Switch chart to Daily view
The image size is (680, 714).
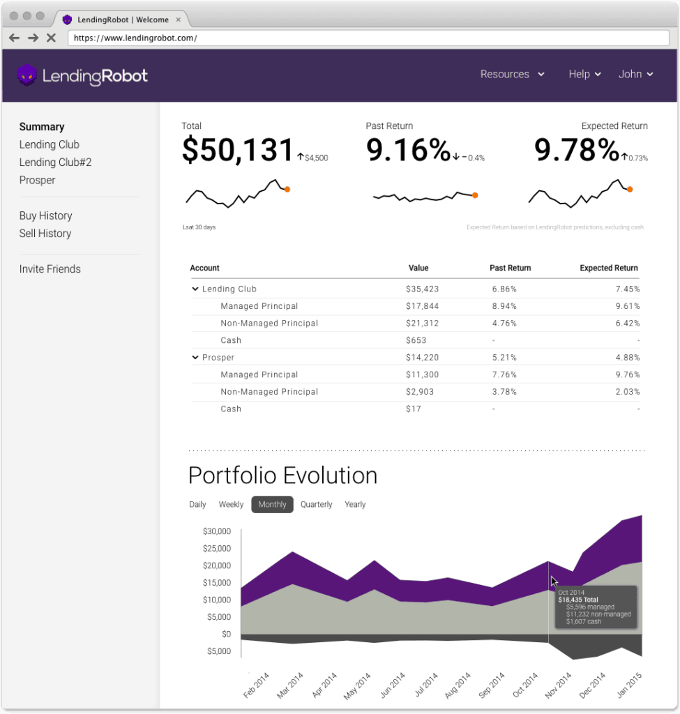point(197,504)
